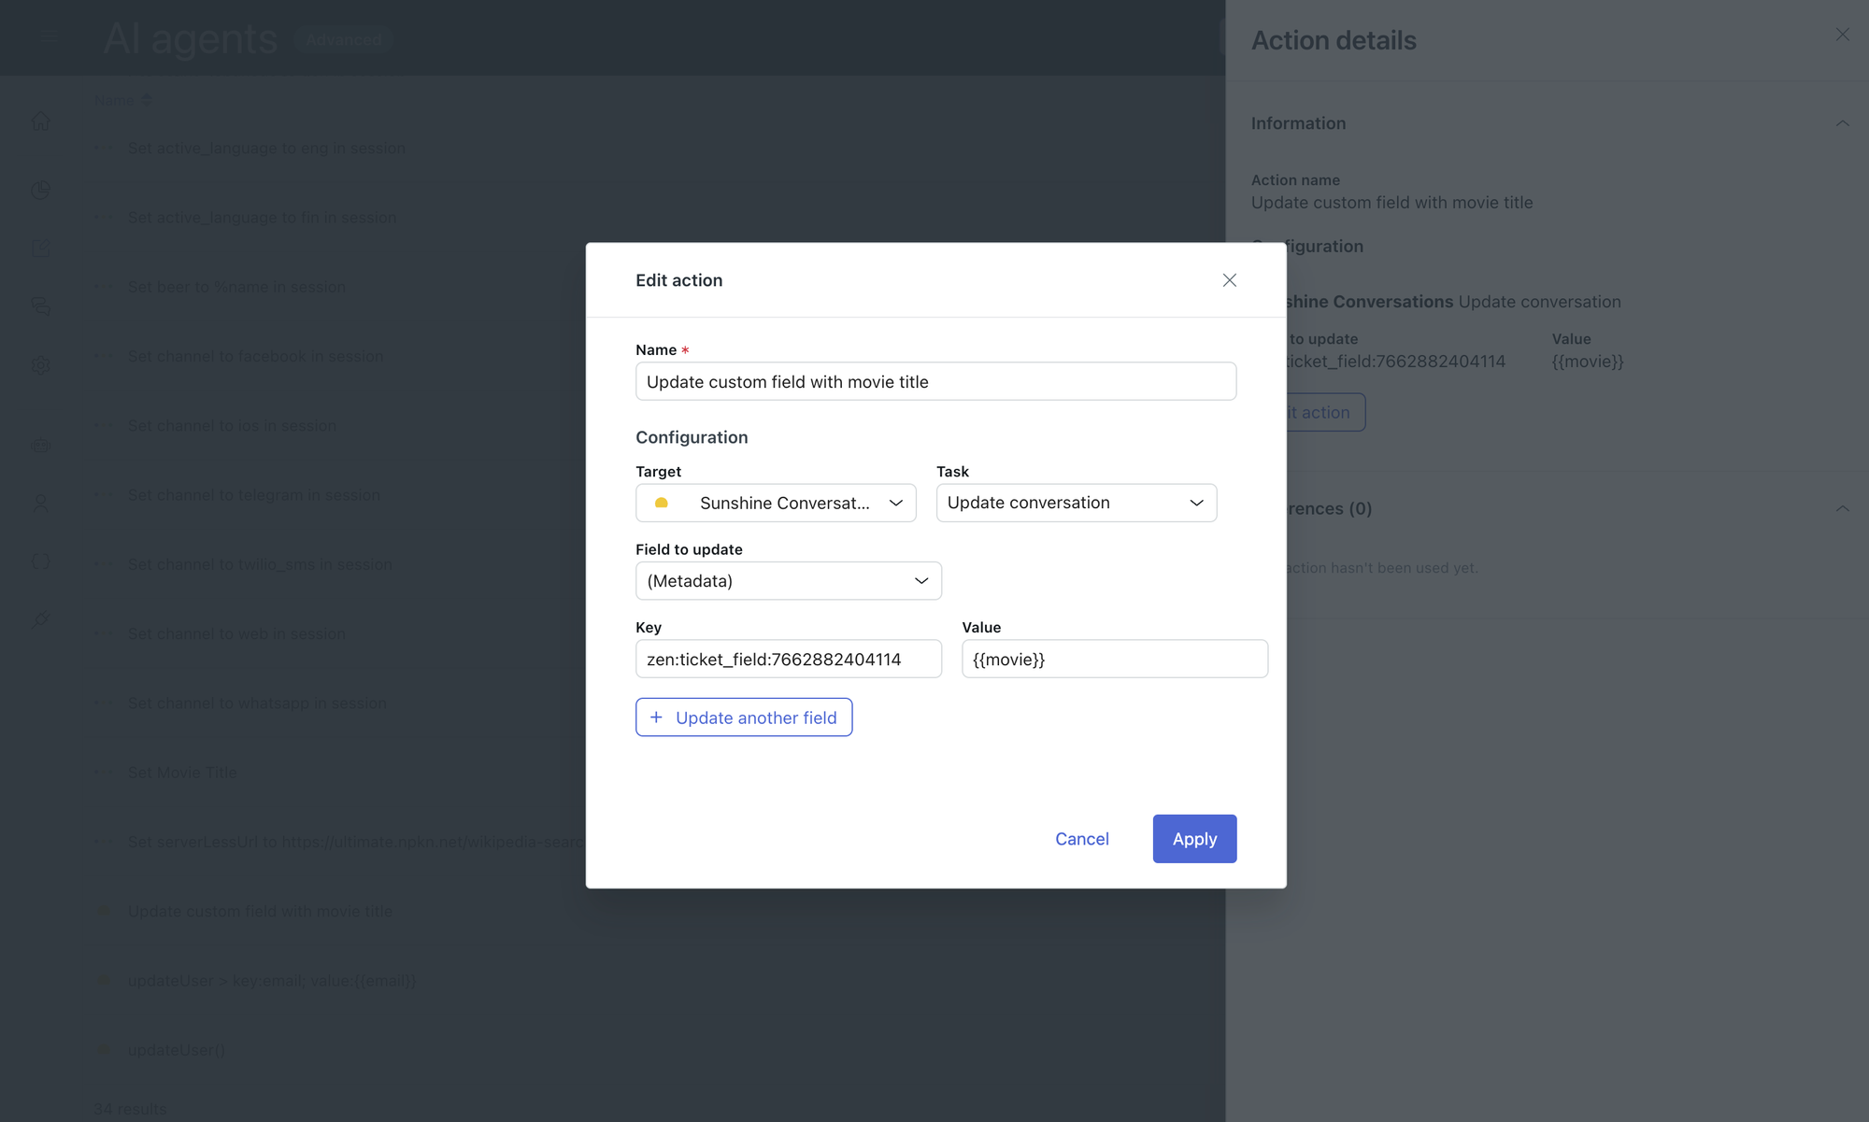Click the bot icon in sidebar
Image resolution: width=1869 pixels, height=1122 pixels.
tap(41, 446)
